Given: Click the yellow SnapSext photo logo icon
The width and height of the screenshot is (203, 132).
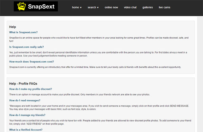Looking at the screenshot, I should (22, 6).
